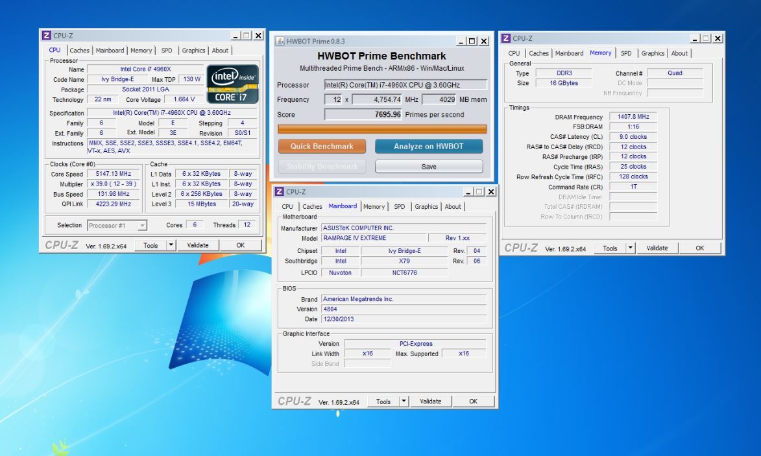Click OK in the Mainboard CPU-Z window
The width and height of the screenshot is (761, 456).
[473, 401]
